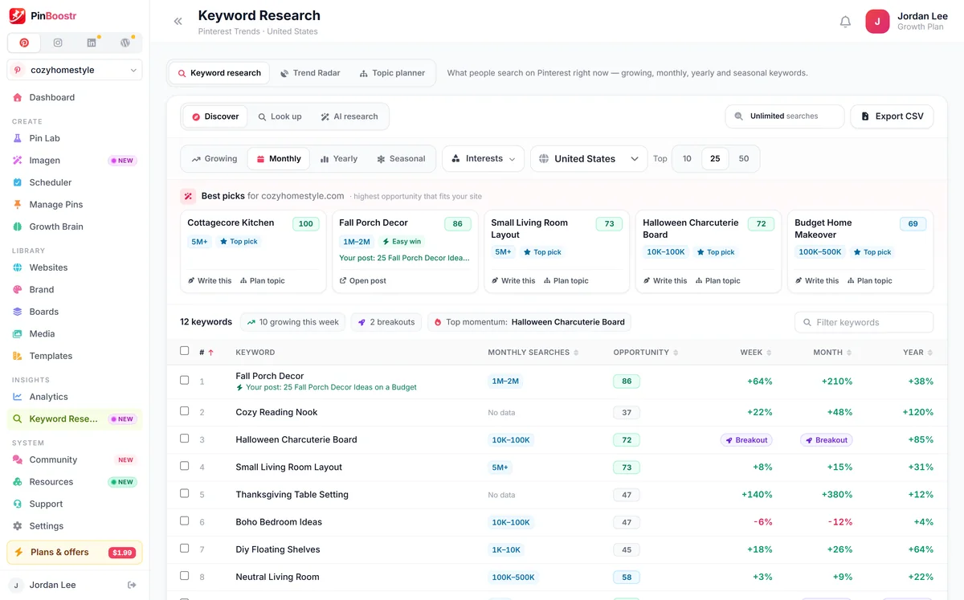This screenshot has width=964, height=600.
Task: Click the 2 breakouts filter chip
Action: (386, 322)
